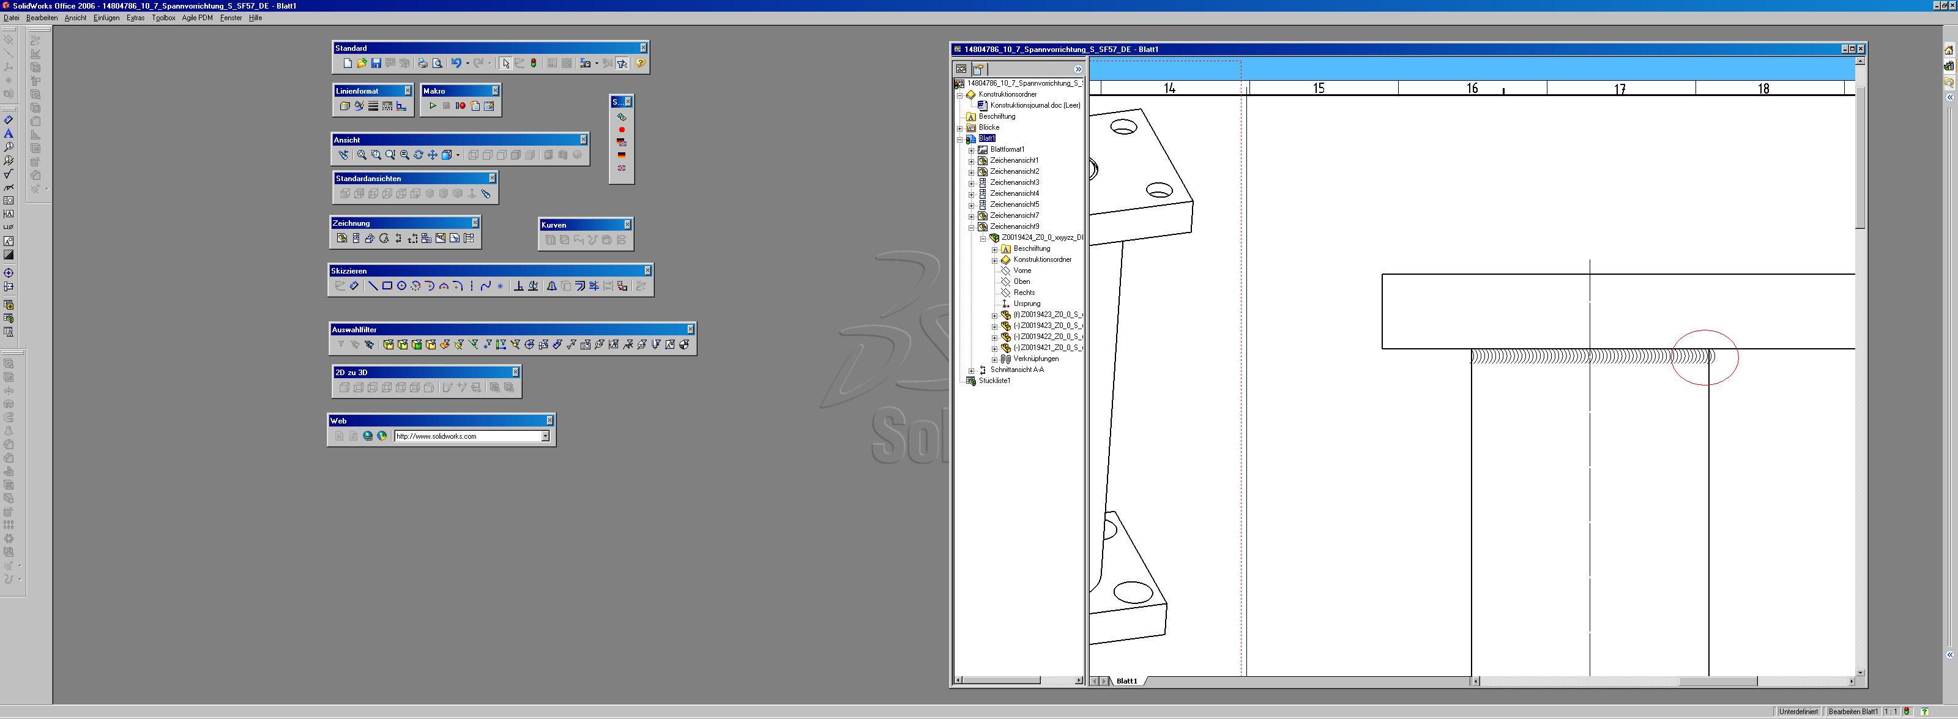The image size is (1958, 719).
Task: Select Stückliste1 in the feature tree
Action: [x=994, y=381]
